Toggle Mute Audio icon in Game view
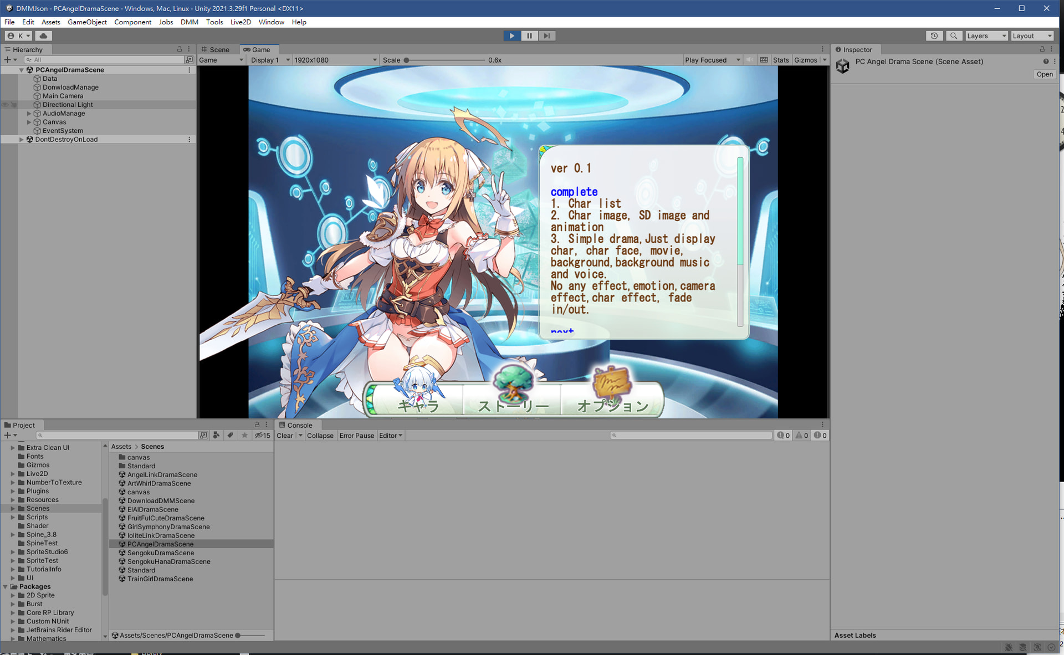1064x655 pixels. 750,60
